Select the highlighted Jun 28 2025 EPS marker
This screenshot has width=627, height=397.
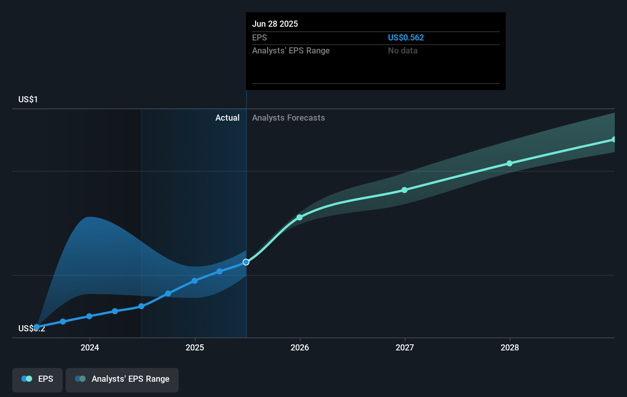[x=246, y=262]
